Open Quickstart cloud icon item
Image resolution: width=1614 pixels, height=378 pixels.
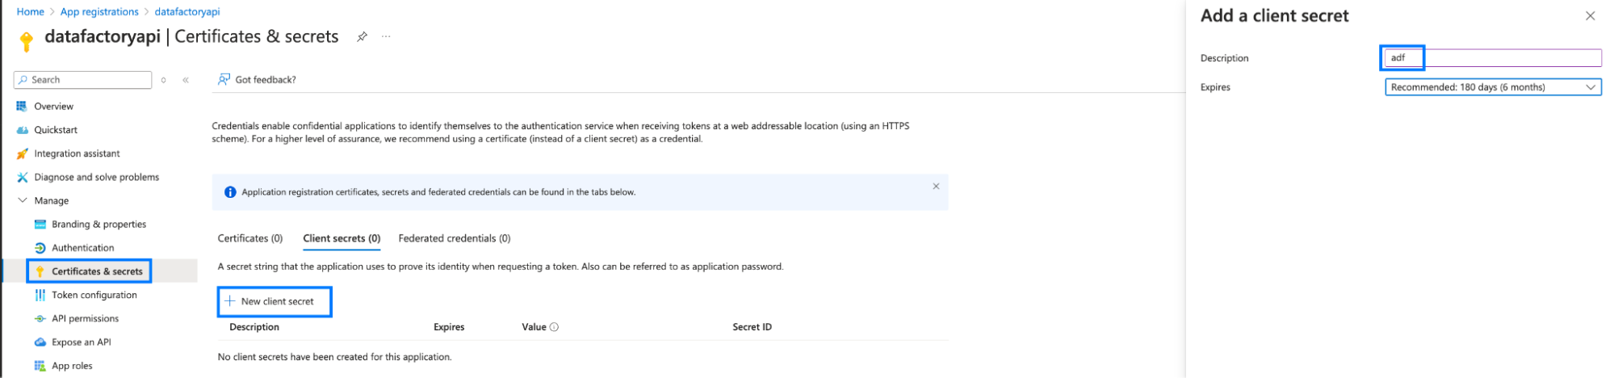22,130
